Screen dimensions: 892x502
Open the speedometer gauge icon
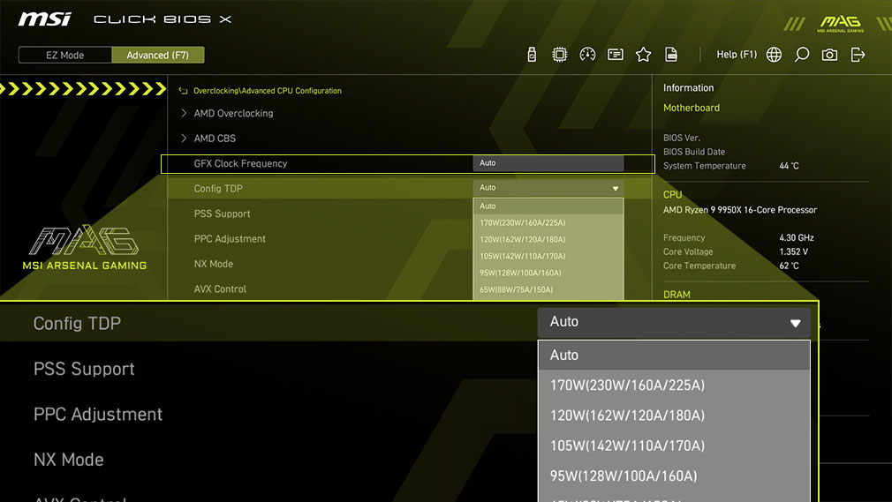pos(587,55)
